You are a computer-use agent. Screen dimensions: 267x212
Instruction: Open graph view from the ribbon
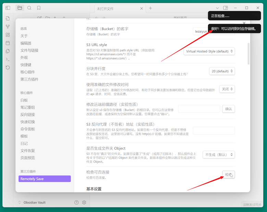click(x=8, y=26)
